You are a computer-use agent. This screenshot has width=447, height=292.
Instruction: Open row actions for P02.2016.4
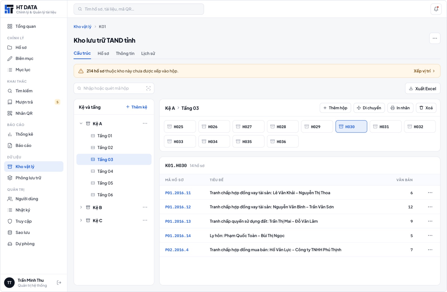430,250
